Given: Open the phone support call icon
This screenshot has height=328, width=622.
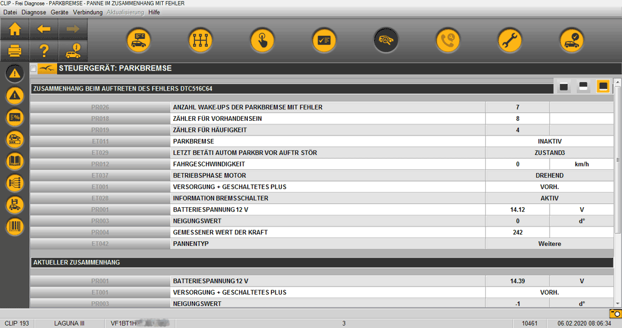Looking at the screenshot, I should tap(448, 41).
